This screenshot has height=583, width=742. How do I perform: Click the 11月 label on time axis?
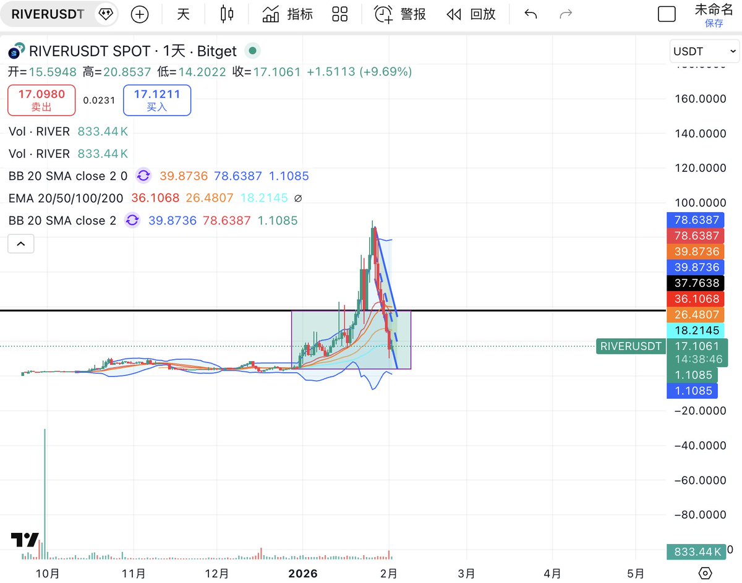(134, 572)
